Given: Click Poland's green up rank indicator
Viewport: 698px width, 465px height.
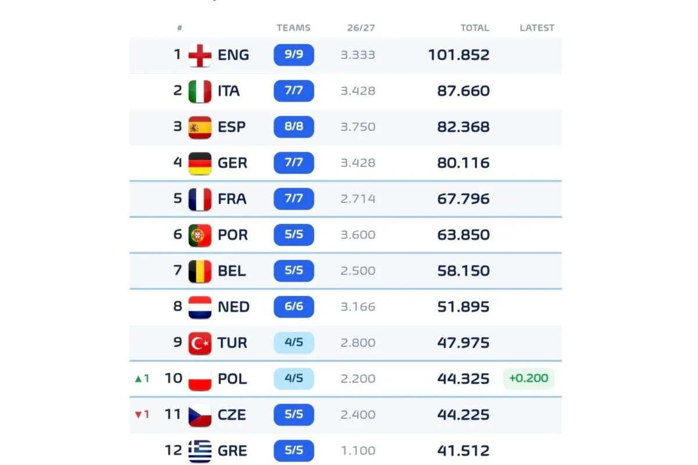Looking at the screenshot, I should pyautogui.click(x=142, y=378).
